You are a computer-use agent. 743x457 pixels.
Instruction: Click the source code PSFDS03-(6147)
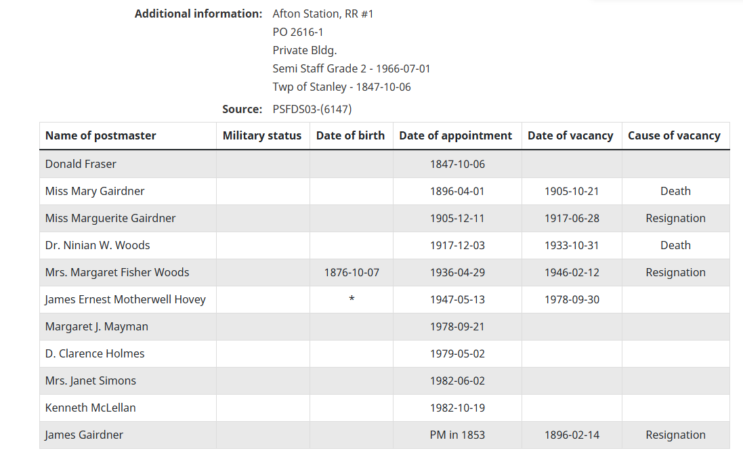click(x=312, y=109)
